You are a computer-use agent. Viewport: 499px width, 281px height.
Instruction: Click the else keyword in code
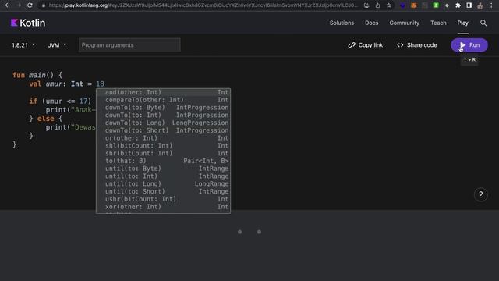tap(45, 119)
